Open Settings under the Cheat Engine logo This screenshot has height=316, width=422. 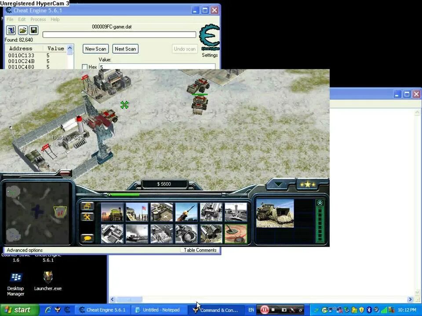[x=210, y=55]
